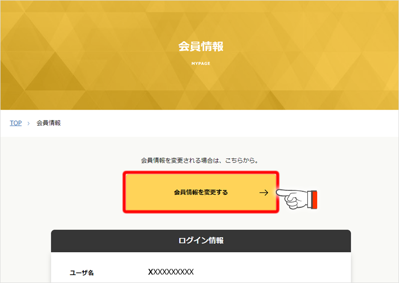The width and height of the screenshot is (399, 283).
Task: Click the red cuff of the pointing hand
Action: pos(315,200)
